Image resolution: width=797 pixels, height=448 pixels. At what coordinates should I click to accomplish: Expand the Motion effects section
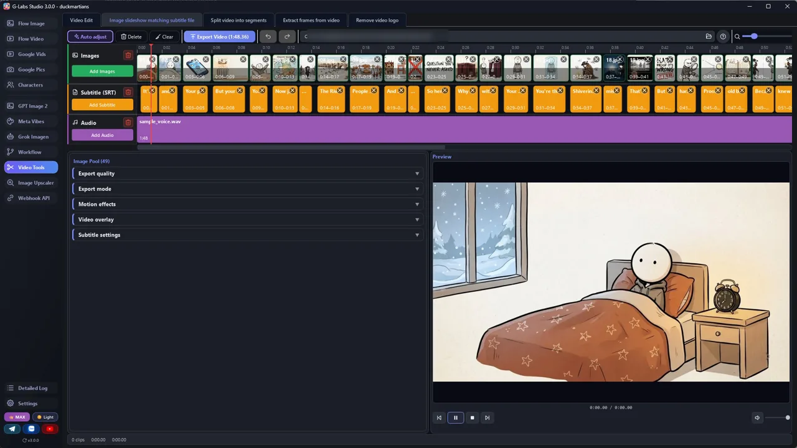(248, 204)
